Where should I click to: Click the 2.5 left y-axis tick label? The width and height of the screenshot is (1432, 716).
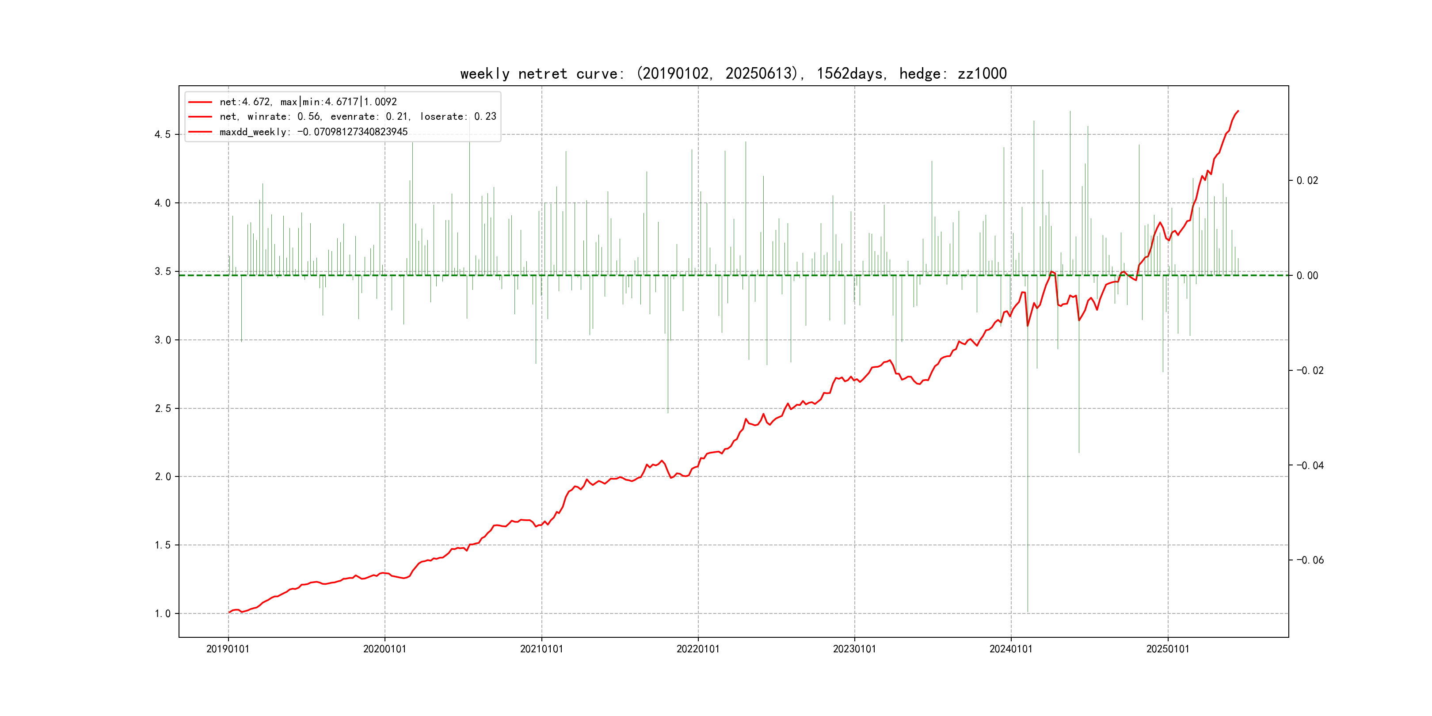tap(162, 408)
